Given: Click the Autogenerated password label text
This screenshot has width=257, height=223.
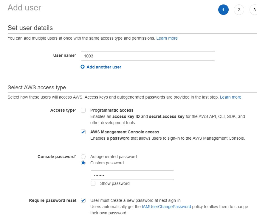Looking at the screenshot, I should tap(113, 157).
